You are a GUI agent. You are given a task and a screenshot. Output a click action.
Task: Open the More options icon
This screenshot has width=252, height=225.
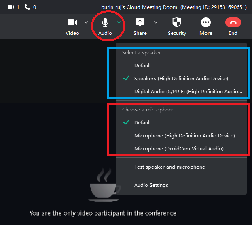pos(206,23)
